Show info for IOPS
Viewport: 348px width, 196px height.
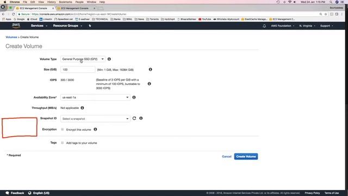pyautogui.click(x=150, y=84)
